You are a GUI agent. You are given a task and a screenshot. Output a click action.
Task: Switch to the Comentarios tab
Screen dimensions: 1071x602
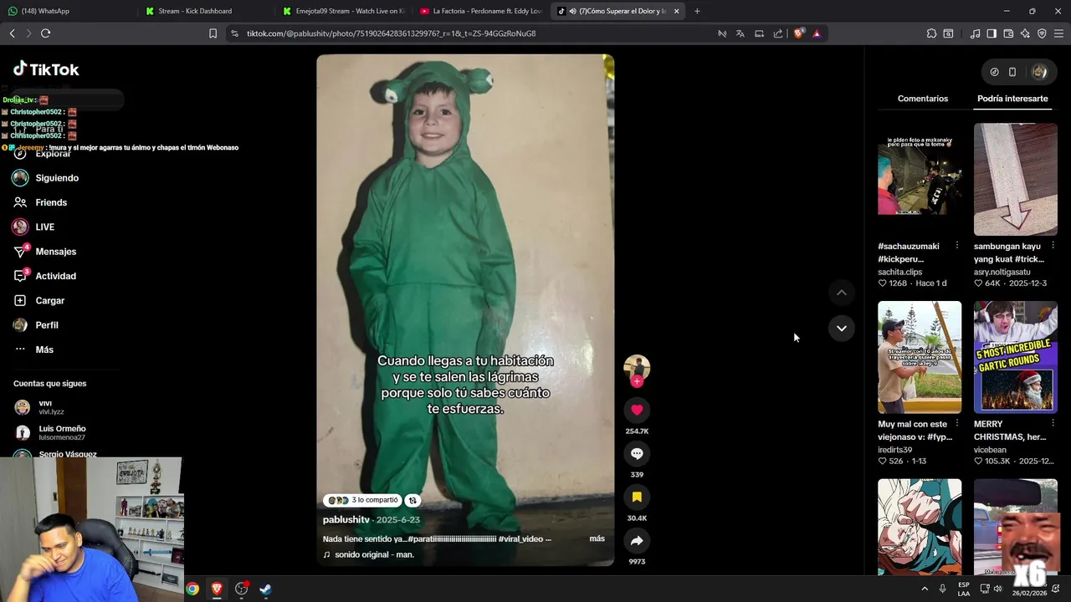click(x=923, y=99)
